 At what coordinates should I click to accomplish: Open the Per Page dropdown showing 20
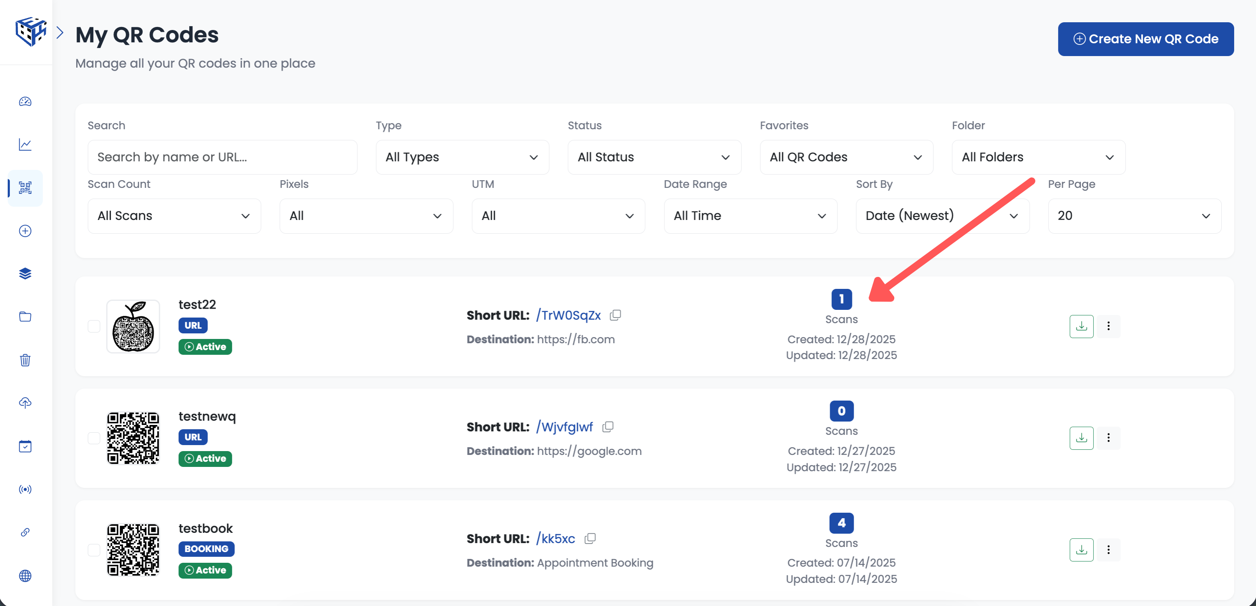[1134, 216]
